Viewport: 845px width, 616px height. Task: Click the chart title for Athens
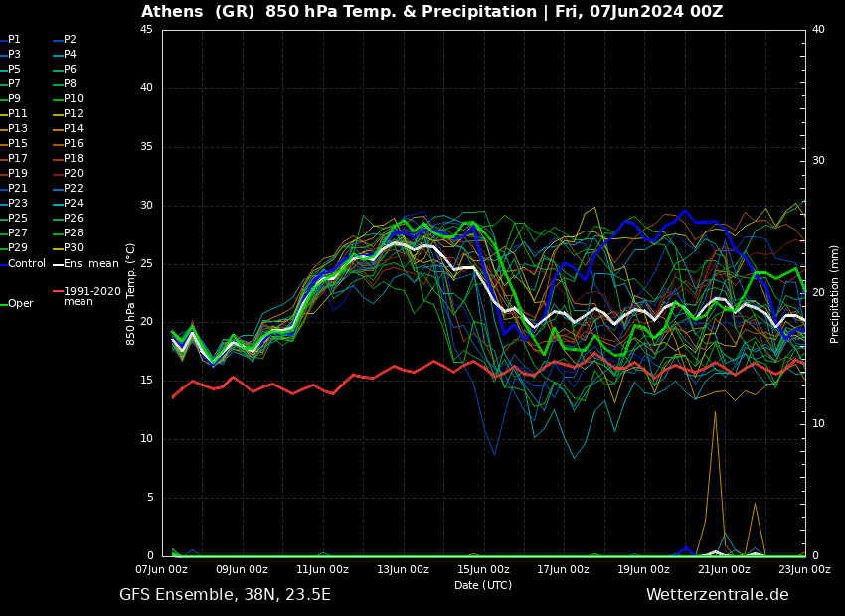431,12
